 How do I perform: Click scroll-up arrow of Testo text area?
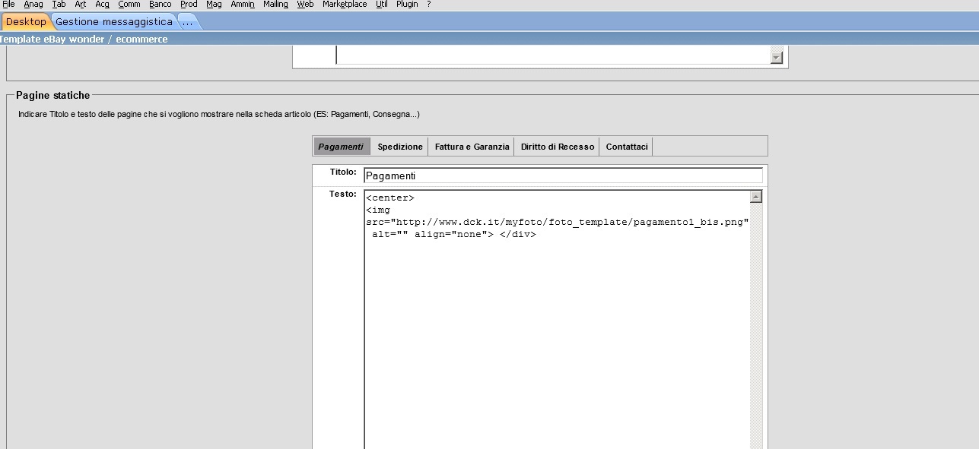point(756,197)
